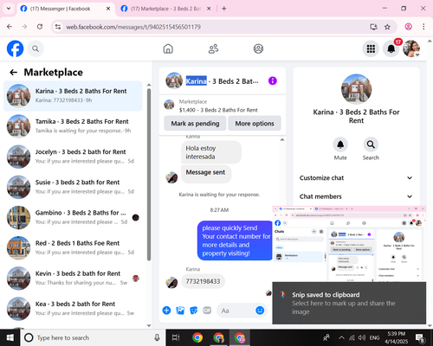The image size is (433, 346).
Task: Choose a sticker icon in composer
Action: click(194, 311)
